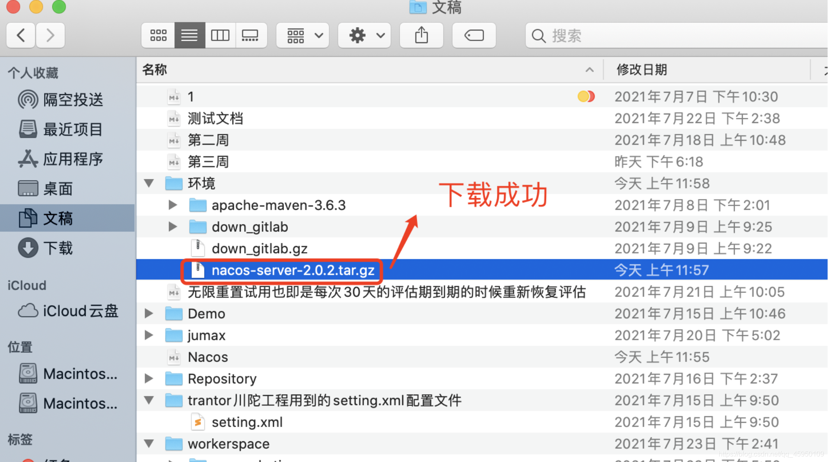Click the Repository folder icon
The image size is (828, 462).
[x=174, y=379]
